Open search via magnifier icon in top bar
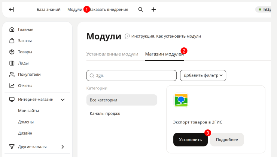Viewport: 277px width, 157px height. 140,9
